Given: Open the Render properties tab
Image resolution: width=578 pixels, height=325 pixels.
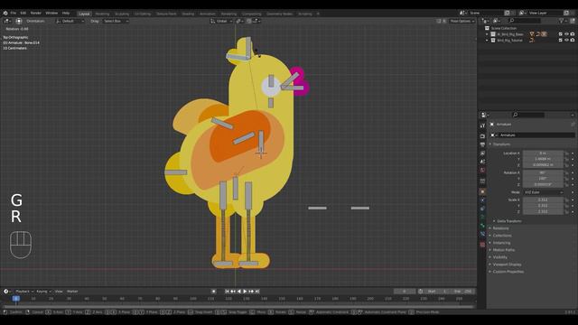Looking at the screenshot, I should pos(482,136).
